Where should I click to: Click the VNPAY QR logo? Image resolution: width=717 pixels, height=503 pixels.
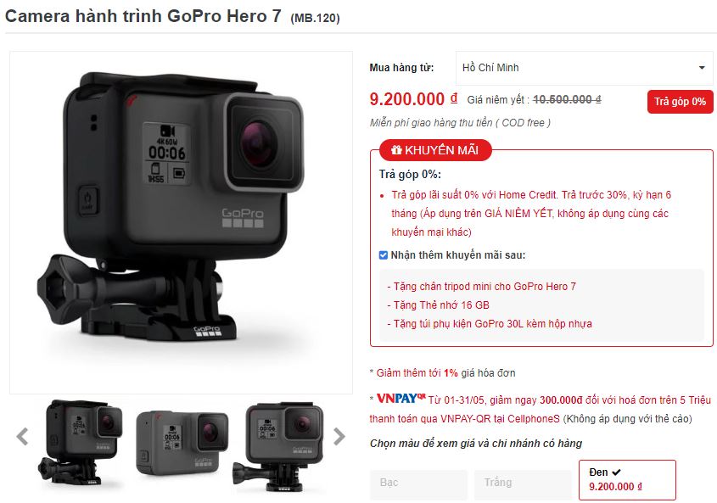401,399
